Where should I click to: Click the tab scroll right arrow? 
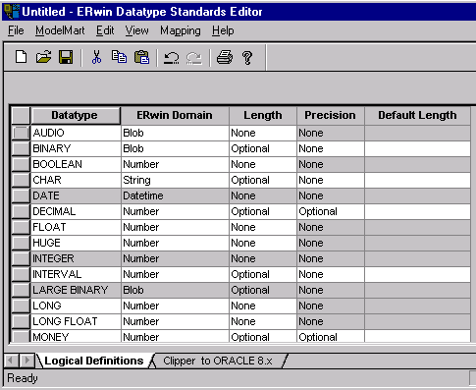click(x=26, y=361)
